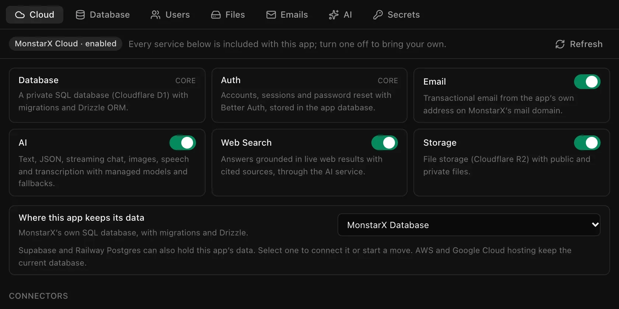Click the database cylinder icon
The image size is (619, 309).
point(80,15)
